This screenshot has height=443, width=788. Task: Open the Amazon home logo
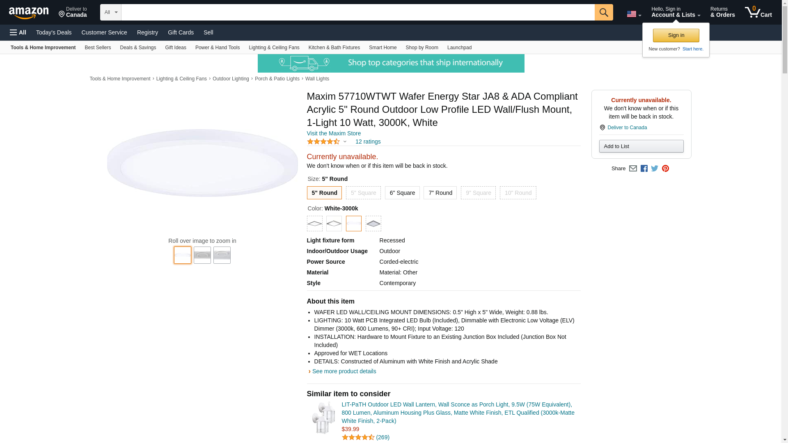point(29,13)
